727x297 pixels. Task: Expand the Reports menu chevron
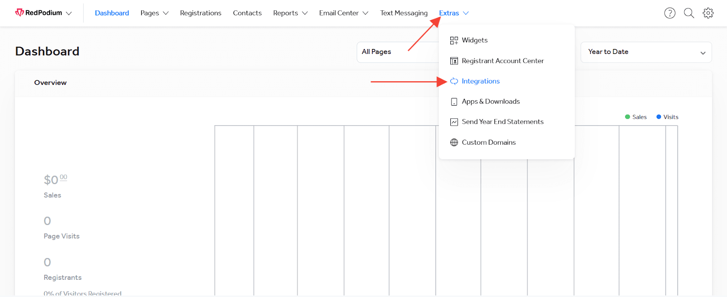[x=304, y=13]
